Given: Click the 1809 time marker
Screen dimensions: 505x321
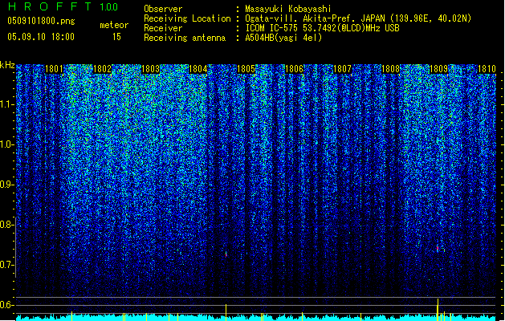Looking at the screenshot, I should [x=438, y=69].
